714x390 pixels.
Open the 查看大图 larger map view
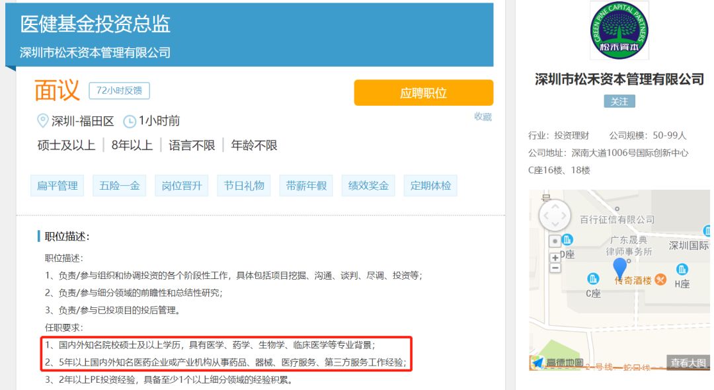tap(688, 363)
